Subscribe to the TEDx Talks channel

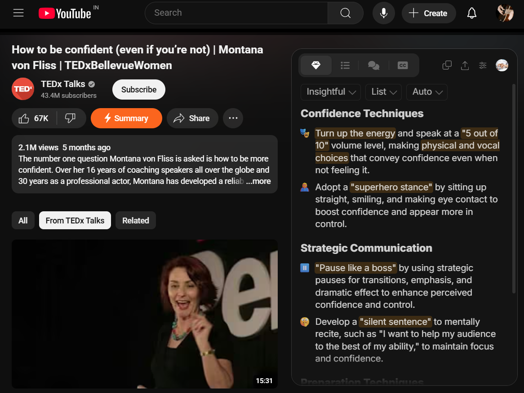(138, 89)
